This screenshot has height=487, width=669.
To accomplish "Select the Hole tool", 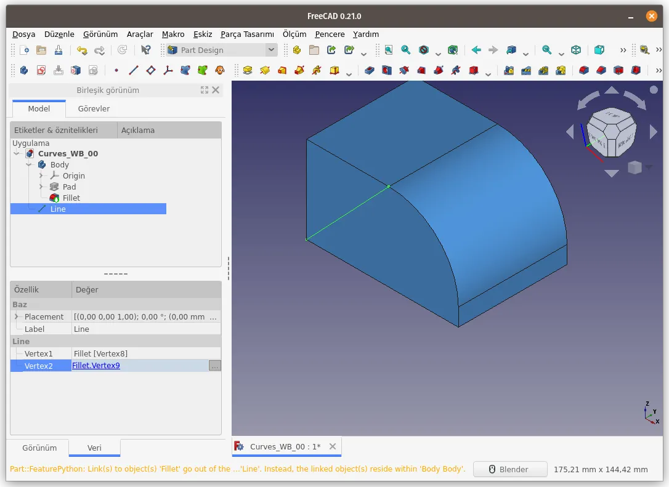I will click(387, 70).
